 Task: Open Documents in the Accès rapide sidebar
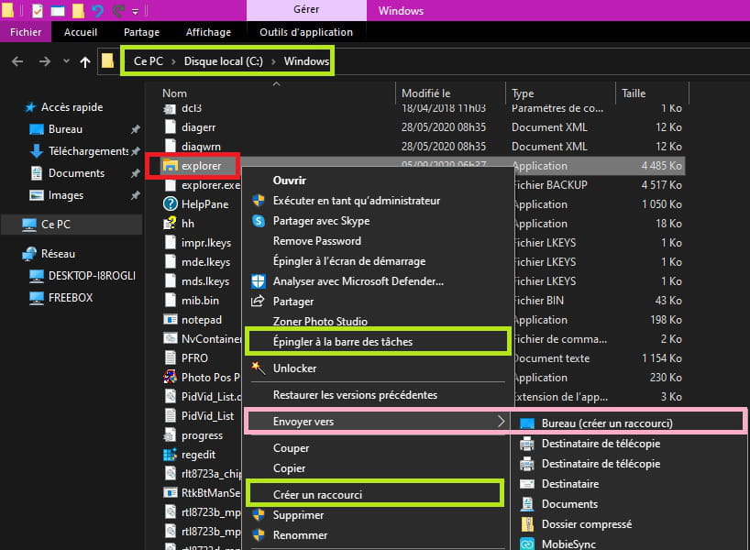pos(76,173)
